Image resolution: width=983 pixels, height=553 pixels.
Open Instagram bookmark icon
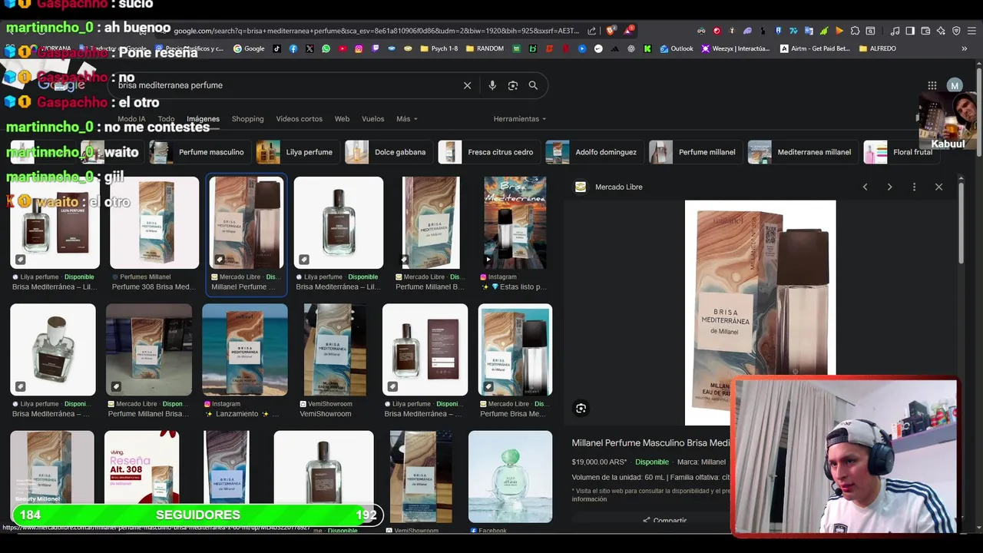pos(359,48)
